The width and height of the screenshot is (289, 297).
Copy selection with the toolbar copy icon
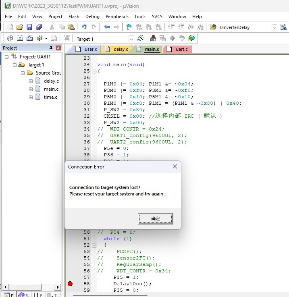[x=61, y=27]
